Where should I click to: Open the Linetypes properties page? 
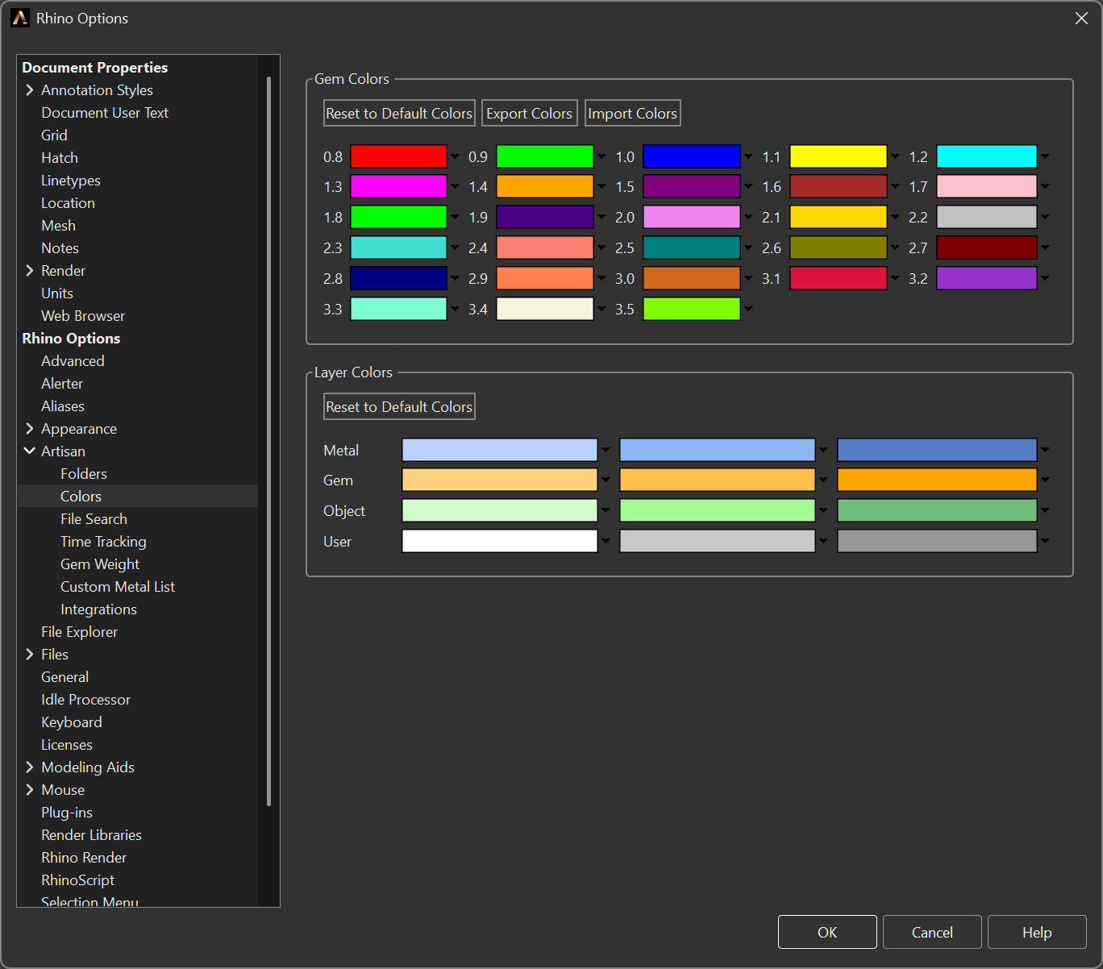[71, 180]
